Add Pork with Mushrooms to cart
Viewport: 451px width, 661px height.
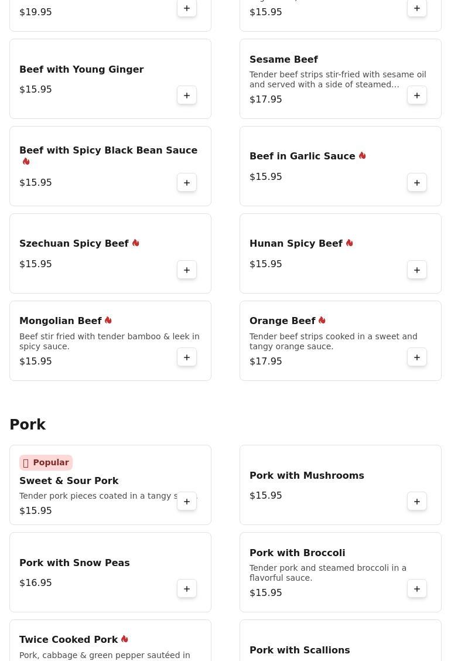417,502
